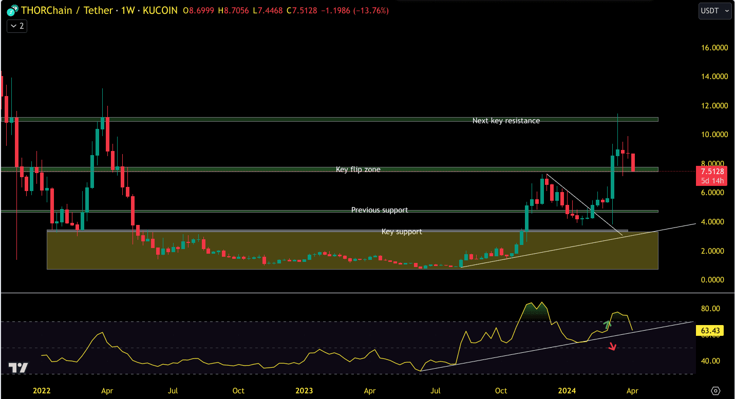The height and width of the screenshot is (399, 735).
Task: Click the 2022 label on time axis
Action: [42, 390]
